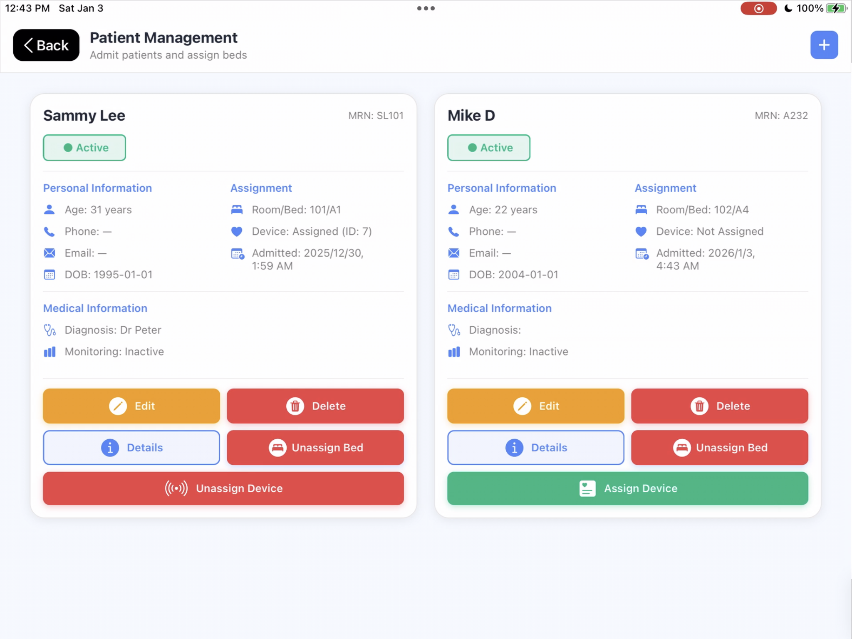The height and width of the screenshot is (639, 852).
Task: Tap the info icon on Sammy Lee's Details button
Action: (110, 448)
